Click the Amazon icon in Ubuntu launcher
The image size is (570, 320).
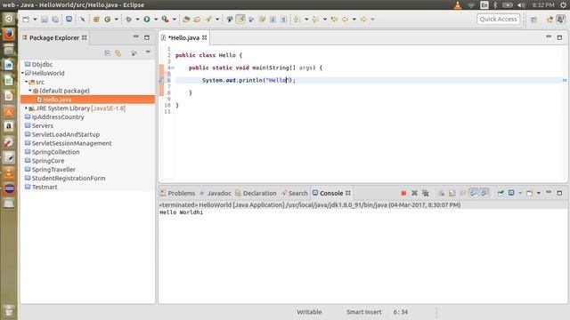pyautogui.click(x=9, y=126)
